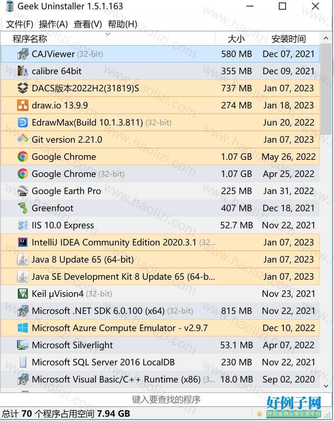Select the Google Earth Pro entry
Image resolution: width=334 pixels, height=421 pixels.
pos(67,191)
